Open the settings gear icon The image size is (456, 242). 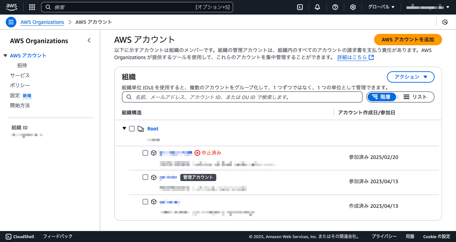(353, 7)
